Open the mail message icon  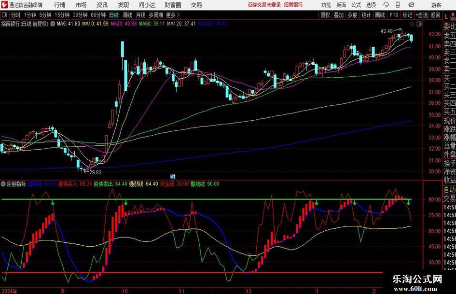click(411, 5)
